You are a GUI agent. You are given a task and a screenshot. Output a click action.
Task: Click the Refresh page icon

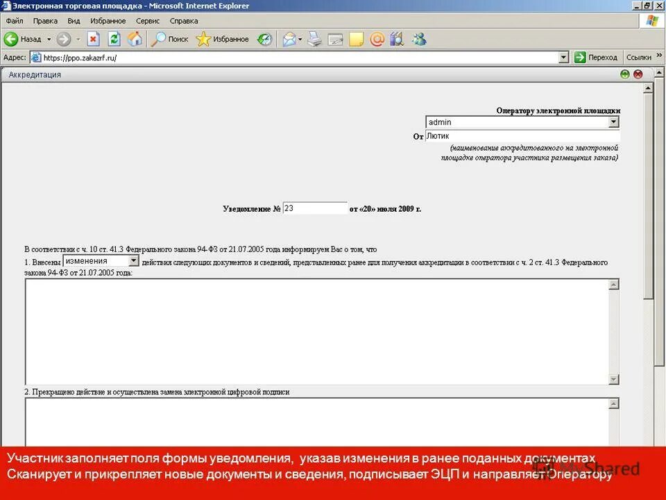pyautogui.click(x=114, y=39)
